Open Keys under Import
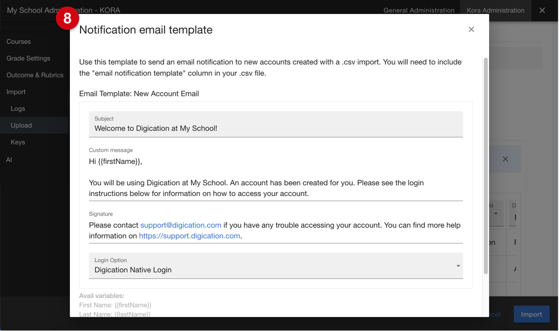The image size is (559, 331). pyautogui.click(x=18, y=142)
